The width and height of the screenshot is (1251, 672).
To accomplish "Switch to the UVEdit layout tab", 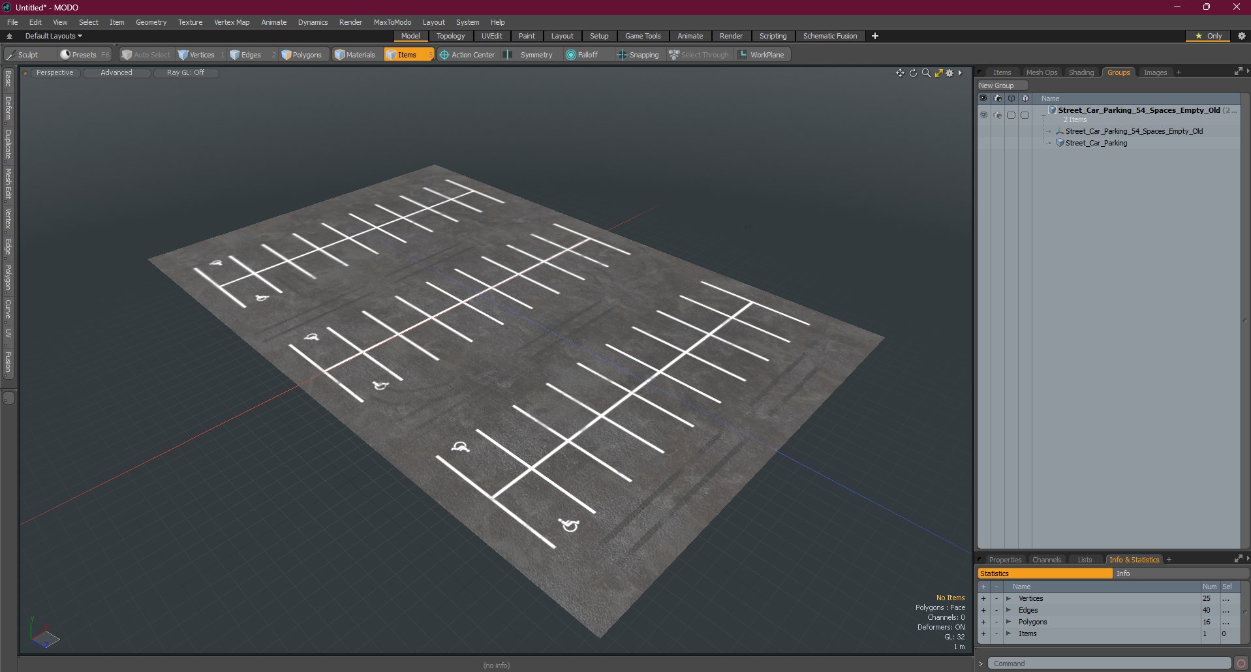I will (491, 36).
